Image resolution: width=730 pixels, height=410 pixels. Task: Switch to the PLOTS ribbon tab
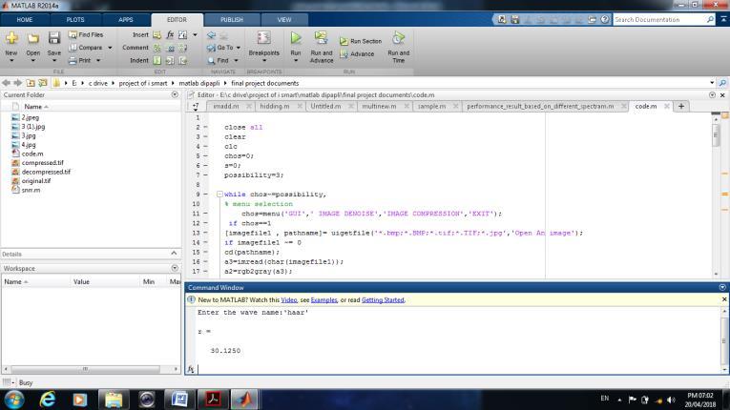coord(74,19)
